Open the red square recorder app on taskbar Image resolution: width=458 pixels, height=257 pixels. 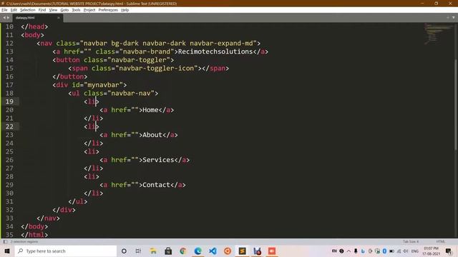[x=272, y=251]
